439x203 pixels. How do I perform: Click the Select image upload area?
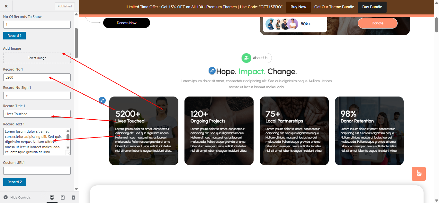(37, 58)
